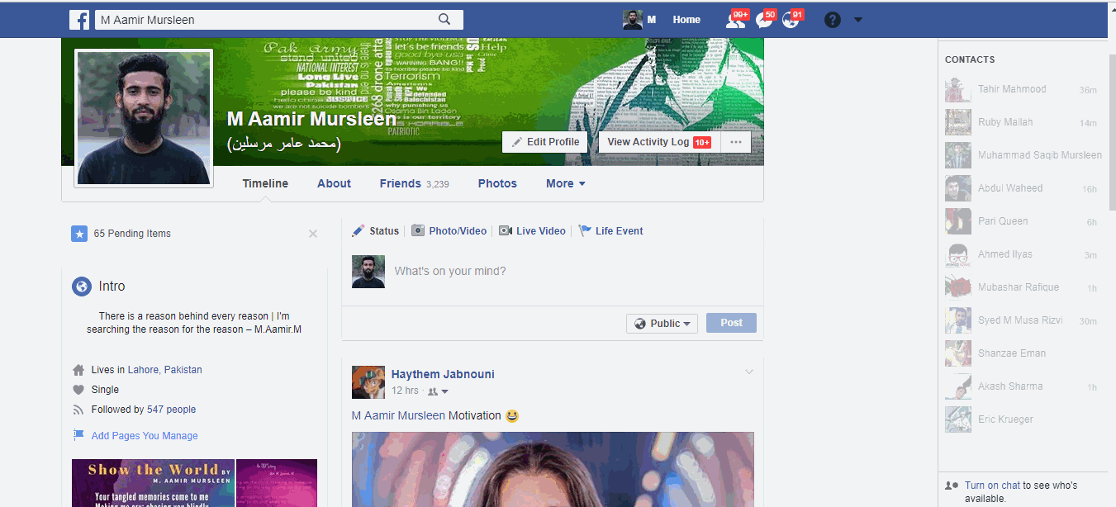Open the notifications globe icon
This screenshot has height=507, width=1116.
tap(791, 20)
